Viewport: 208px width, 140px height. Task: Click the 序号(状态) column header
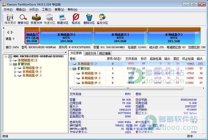pos(114,59)
